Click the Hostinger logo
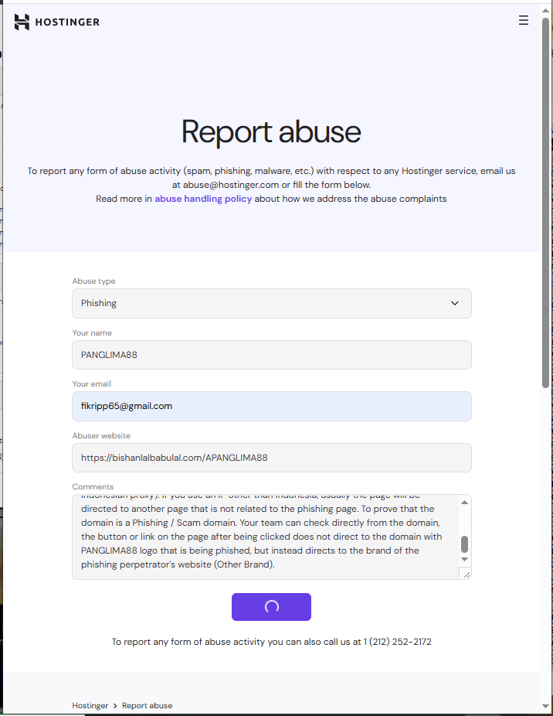The image size is (553, 716). [56, 22]
